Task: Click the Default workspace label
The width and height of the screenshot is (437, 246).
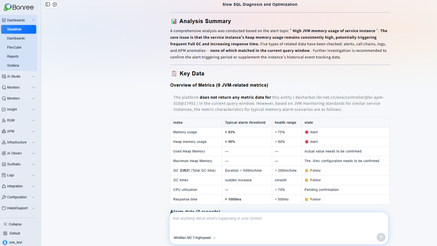Action: click(x=15, y=233)
